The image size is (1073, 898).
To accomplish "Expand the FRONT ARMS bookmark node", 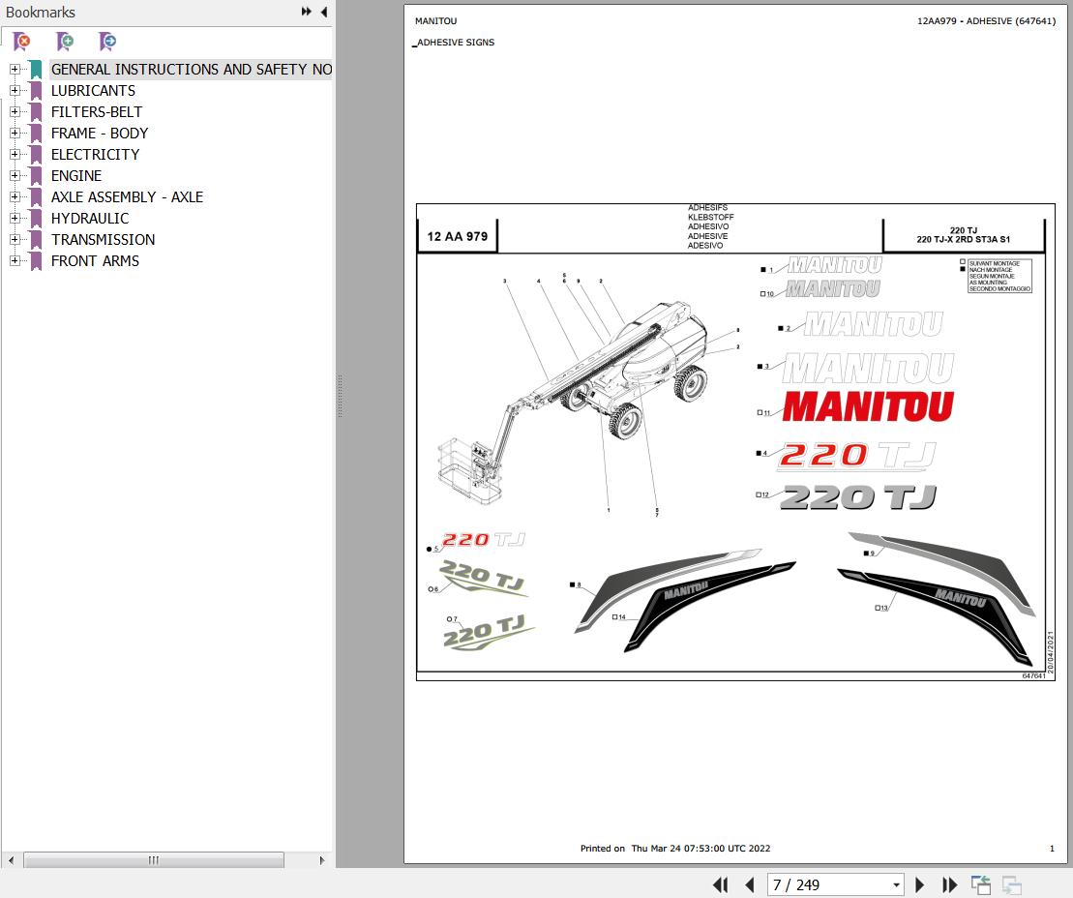I will 15,260.
